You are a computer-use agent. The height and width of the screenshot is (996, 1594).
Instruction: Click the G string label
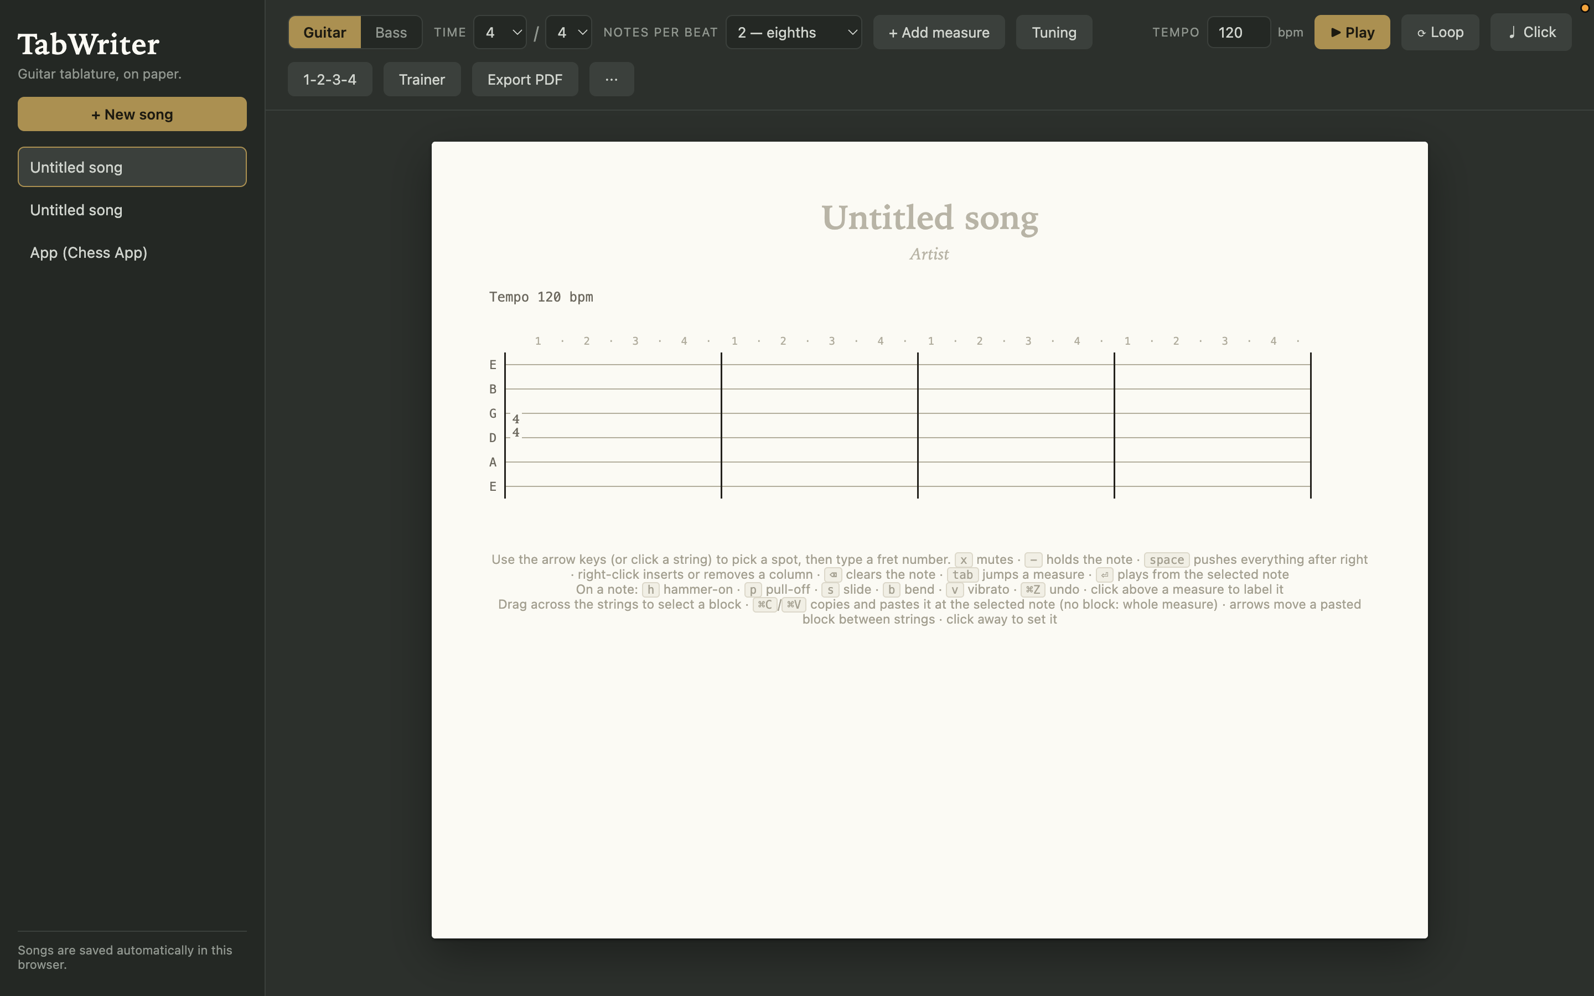pos(493,414)
